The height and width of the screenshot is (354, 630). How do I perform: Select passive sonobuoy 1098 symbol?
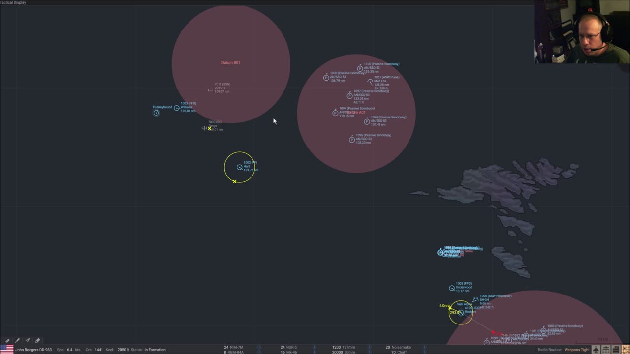coord(326,78)
